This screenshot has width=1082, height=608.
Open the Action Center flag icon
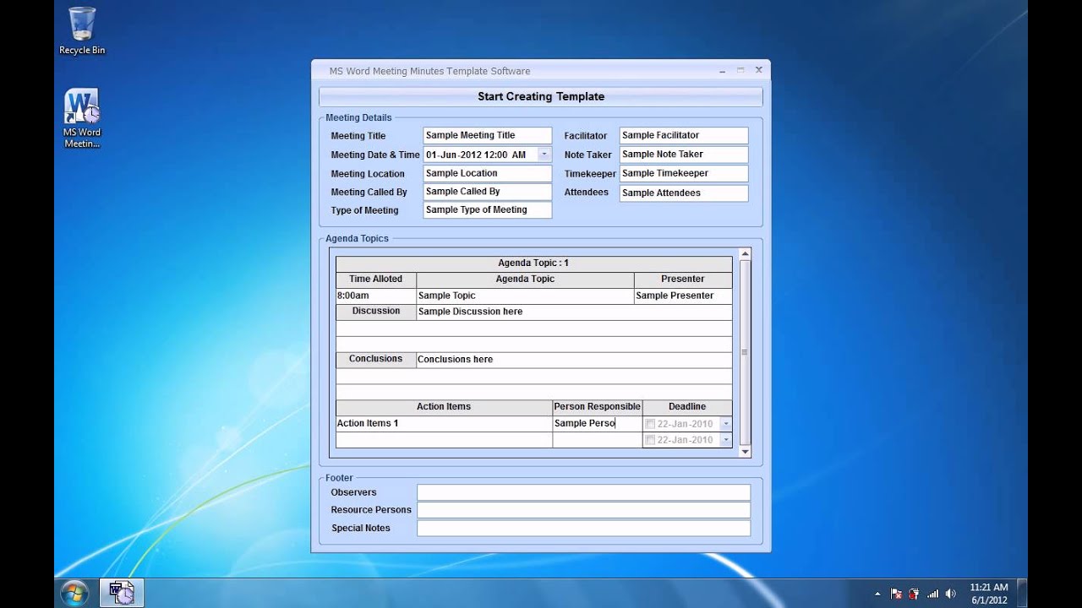896,594
